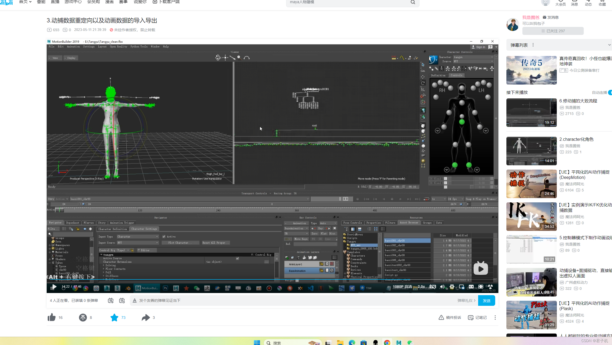Select the full-body character control icon
This screenshot has height=345, width=612.
(x=441, y=69)
